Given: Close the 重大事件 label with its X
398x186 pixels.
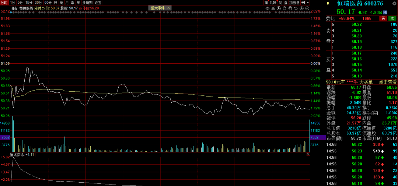Looking at the screenshot, I should tap(168, 8).
